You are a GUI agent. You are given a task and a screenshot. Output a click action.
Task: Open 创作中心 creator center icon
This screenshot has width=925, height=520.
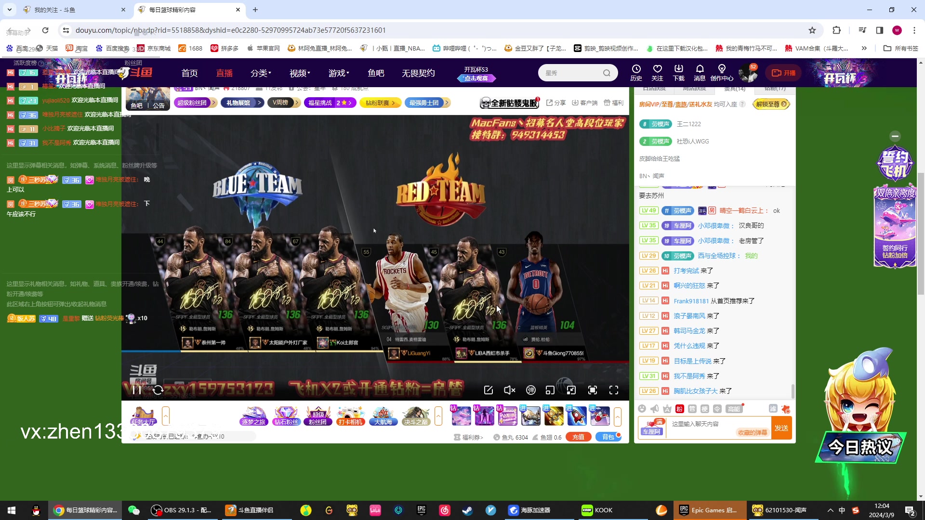pos(722,73)
